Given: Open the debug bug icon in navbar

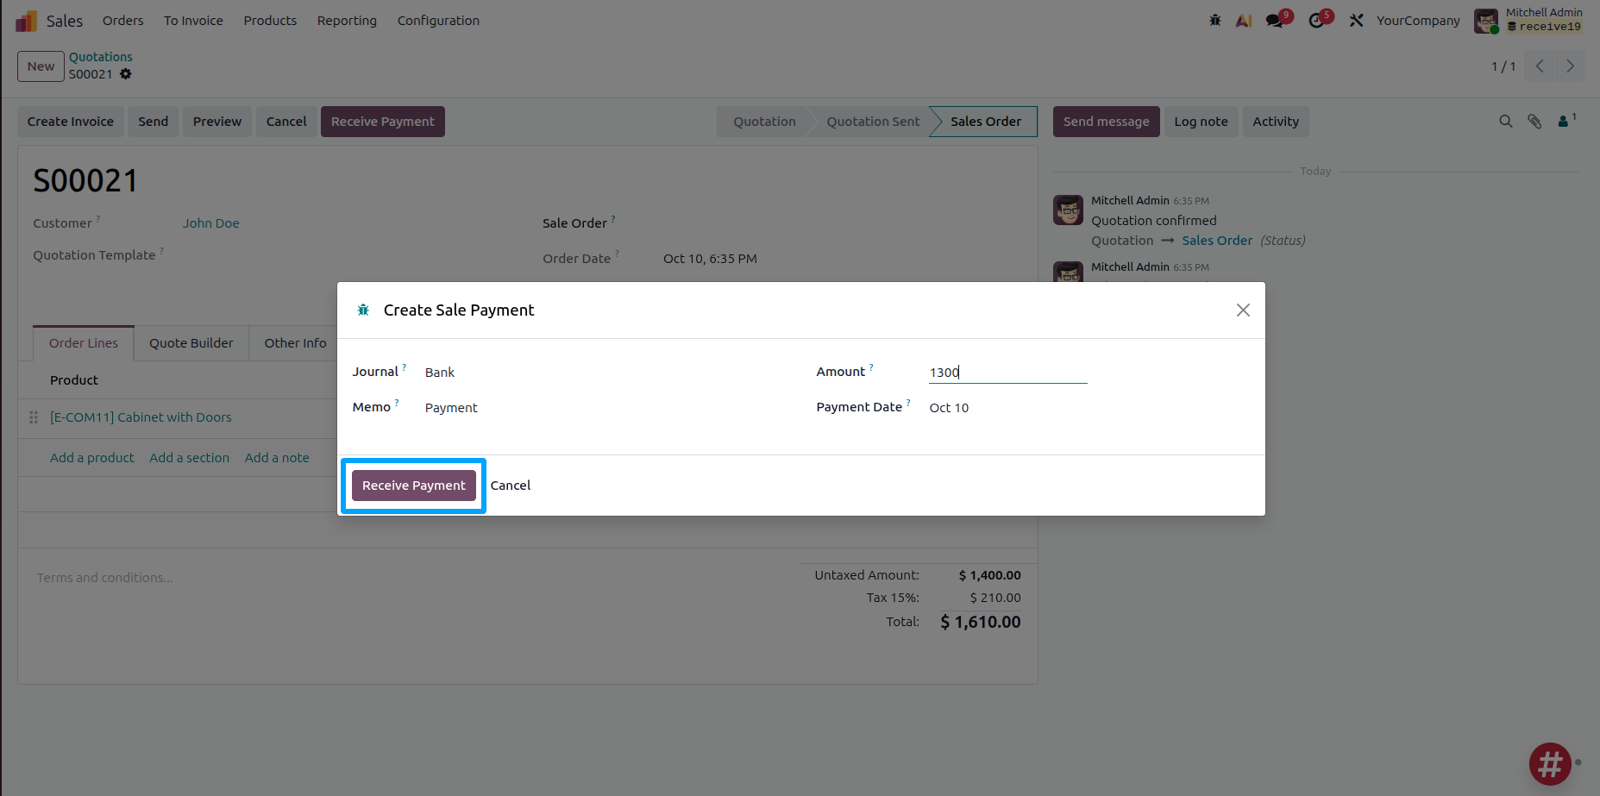Looking at the screenshot, I should click(1214, 21).
